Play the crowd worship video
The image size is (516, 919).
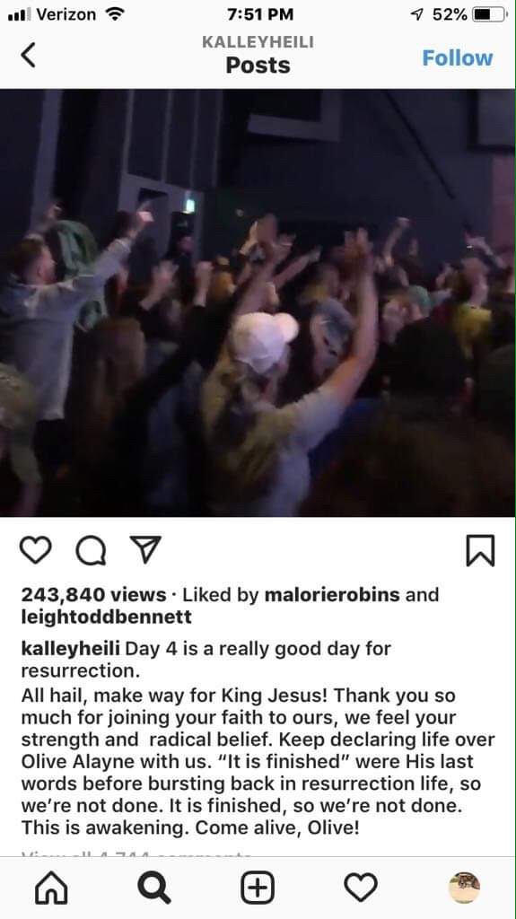258,303
